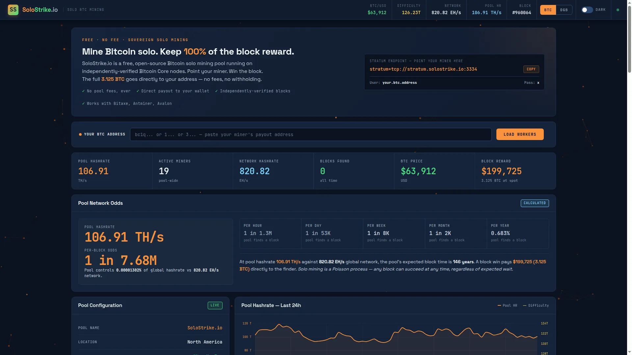Viewport: 632px width, 355px height.
Task: Select the Block Reward stat card
Action: pyautogui.click(x=515, y=171)
